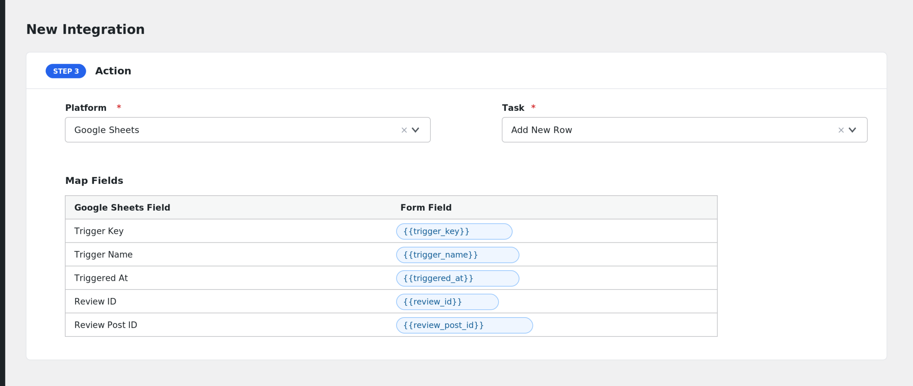Expand the Platform dropdown arrow

click(x=415, y=130)
